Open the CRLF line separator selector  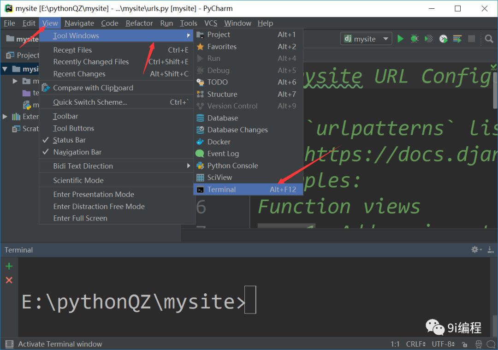point(416,344)
